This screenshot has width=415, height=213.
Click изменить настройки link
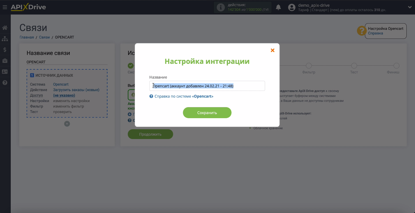(x=71, y=101)
